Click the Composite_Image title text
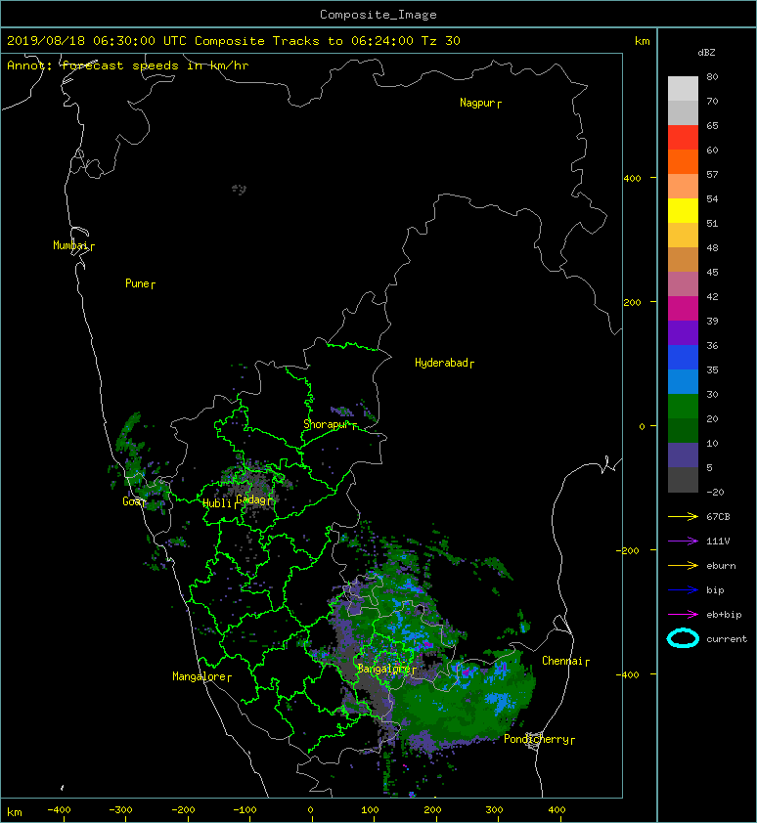757x823 pixels. tap(378, 15)
